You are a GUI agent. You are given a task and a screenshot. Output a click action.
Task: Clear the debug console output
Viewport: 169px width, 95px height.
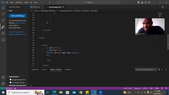[x=159, y=69]
